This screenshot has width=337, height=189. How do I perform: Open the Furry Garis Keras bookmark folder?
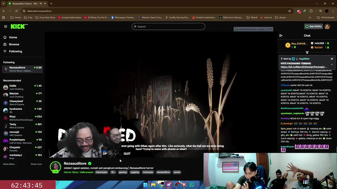[45, 18]
